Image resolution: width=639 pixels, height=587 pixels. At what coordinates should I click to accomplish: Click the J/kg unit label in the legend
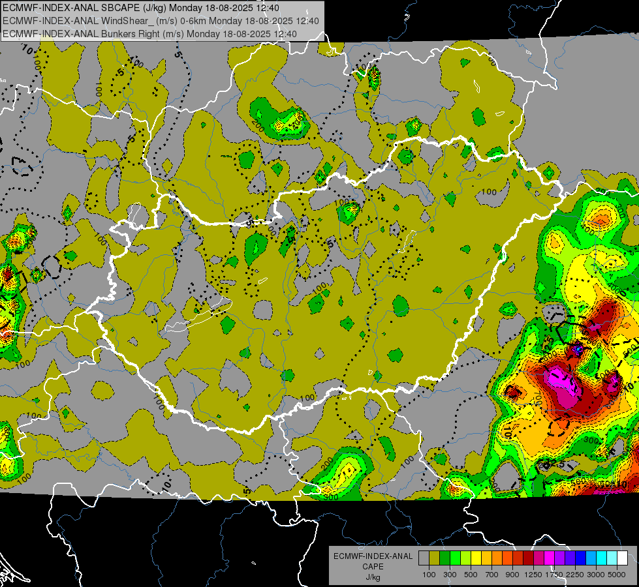(373, 577)
